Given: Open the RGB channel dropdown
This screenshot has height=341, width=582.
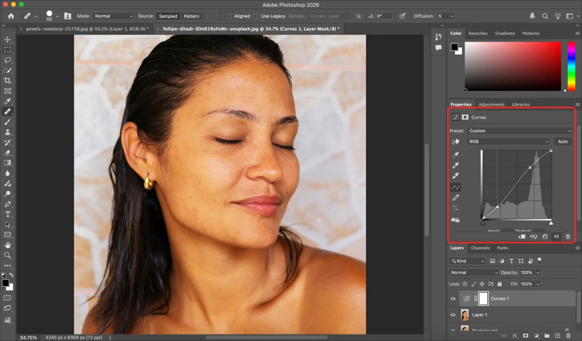Looking at the screenshot, I should [x=508, y=141].
